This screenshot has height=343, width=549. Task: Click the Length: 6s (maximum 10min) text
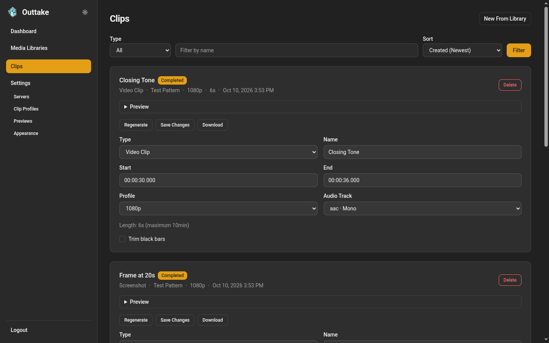[x=154, y=225]
